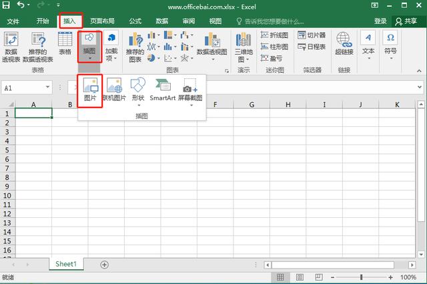
Task: Click the Save icon in title bar
Action: (x=6, y=5)
